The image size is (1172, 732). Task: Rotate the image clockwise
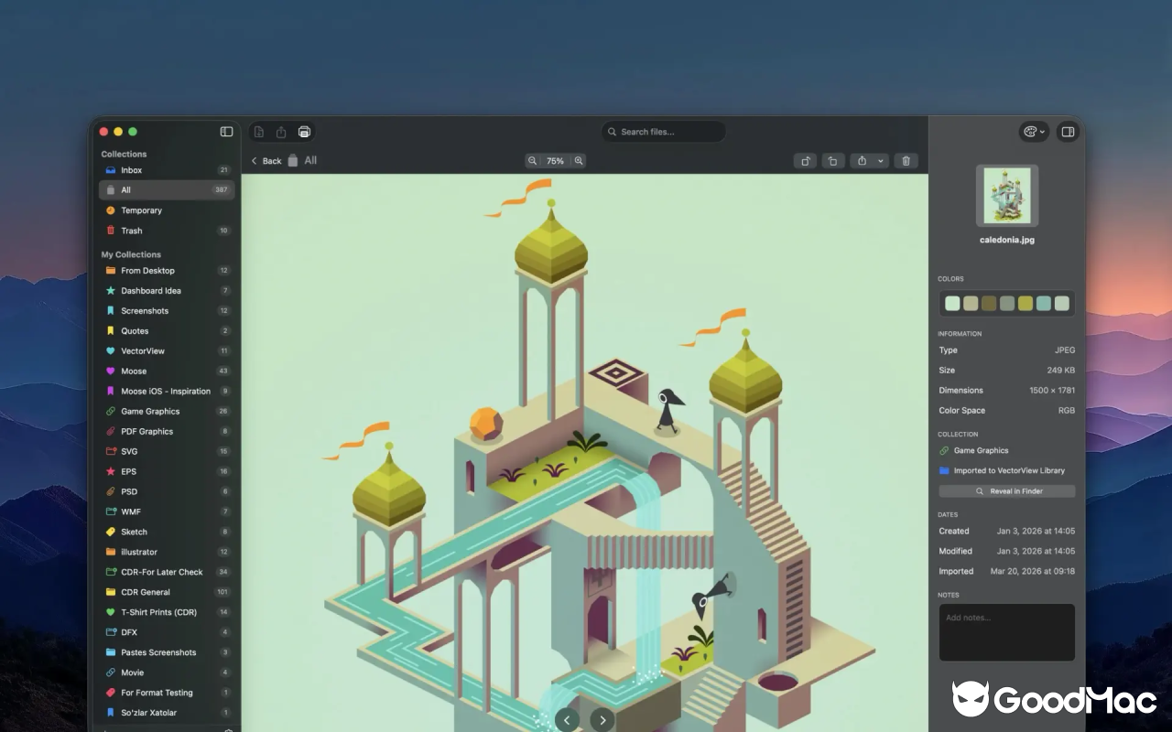806,161
